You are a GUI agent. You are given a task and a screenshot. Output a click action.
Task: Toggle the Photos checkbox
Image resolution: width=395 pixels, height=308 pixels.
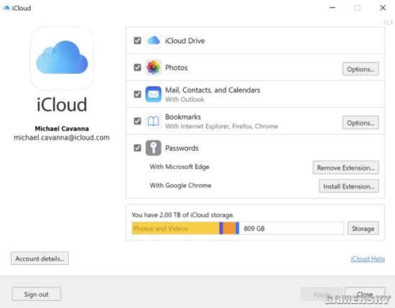137,67
